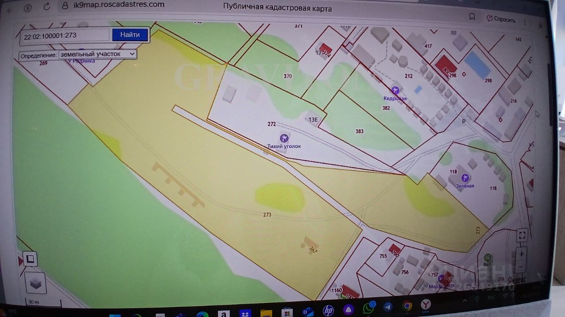The height and width of the screenshot is (317, 565).
Task: Open the map layers stack button
Action: pos(36,283)
